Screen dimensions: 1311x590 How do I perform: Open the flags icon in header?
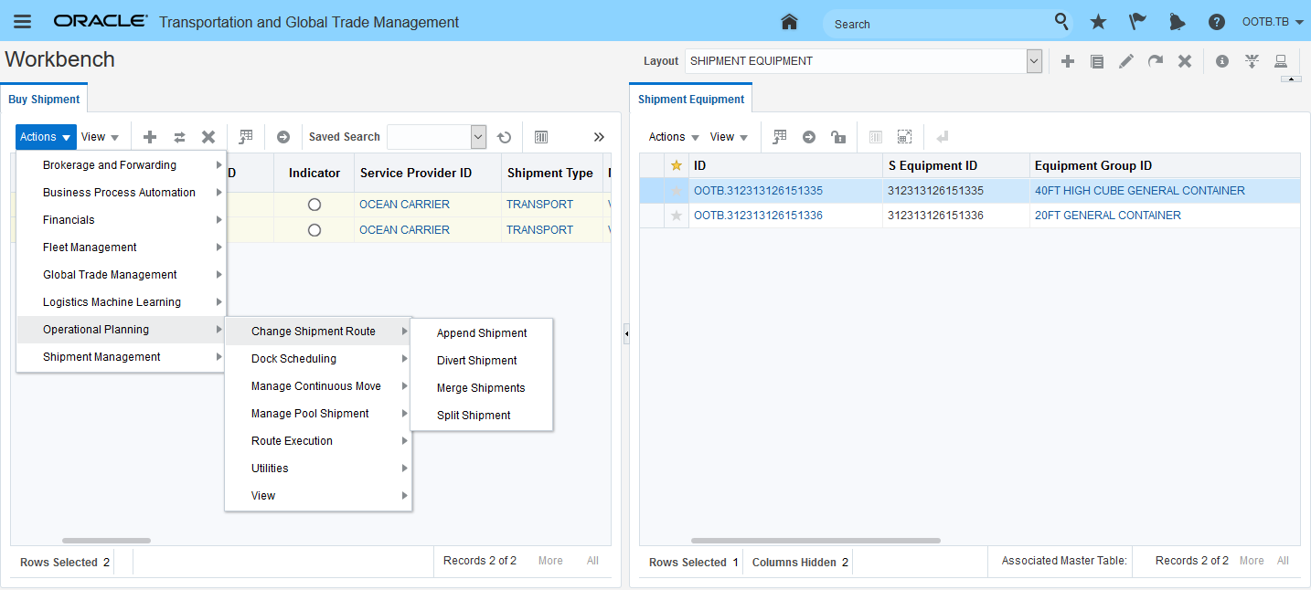point(1137,22)
